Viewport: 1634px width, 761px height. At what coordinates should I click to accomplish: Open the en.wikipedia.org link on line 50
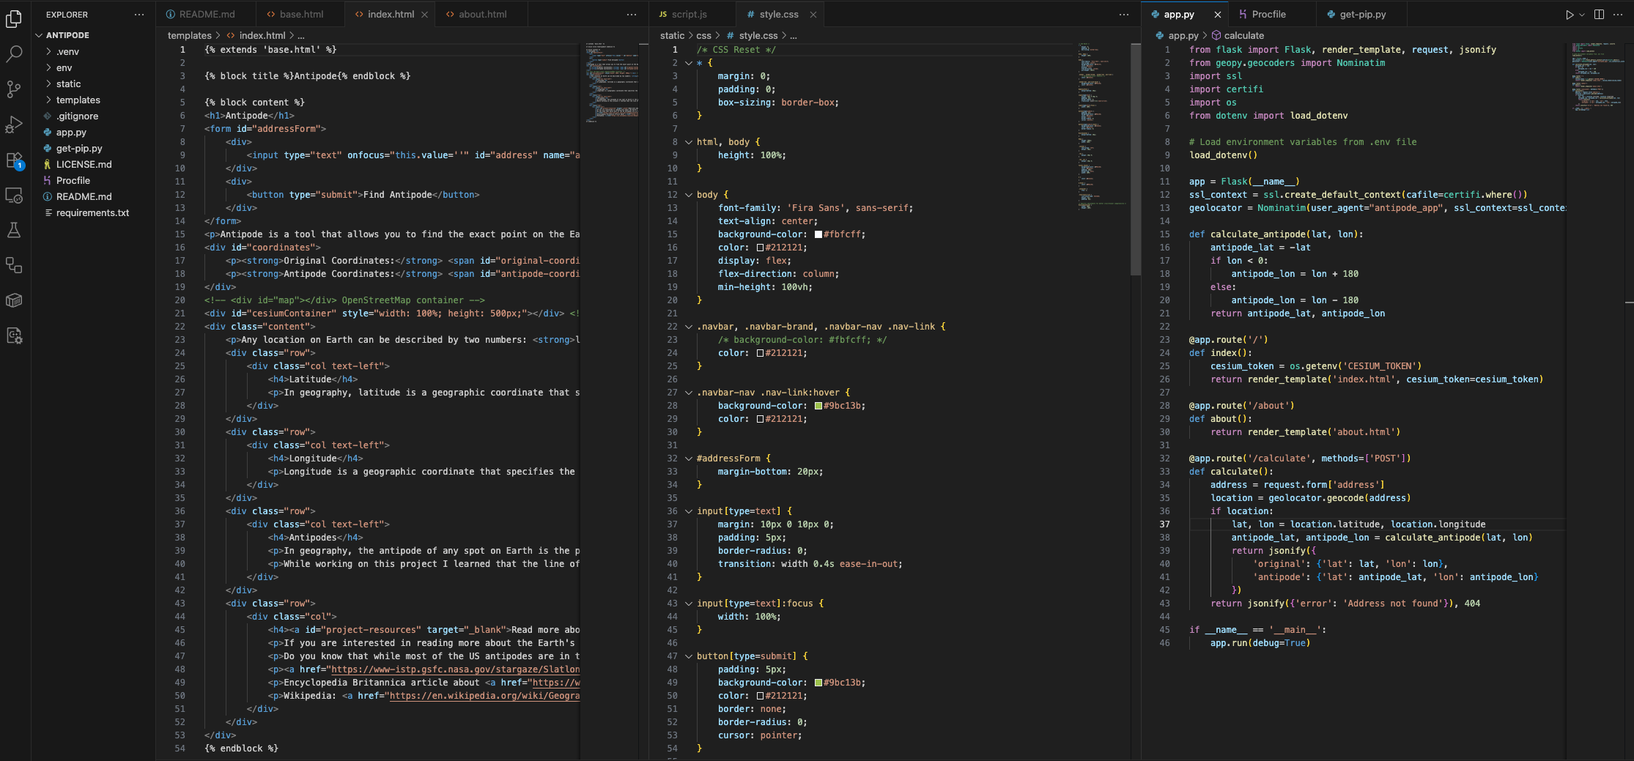(484, 696)
